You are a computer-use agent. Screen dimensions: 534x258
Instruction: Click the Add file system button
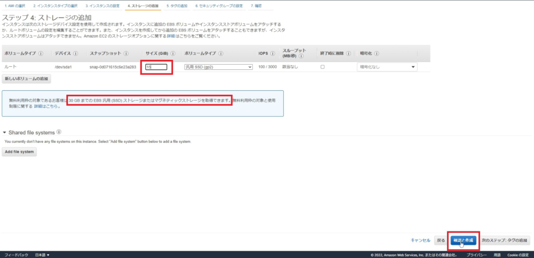(19, 152)
